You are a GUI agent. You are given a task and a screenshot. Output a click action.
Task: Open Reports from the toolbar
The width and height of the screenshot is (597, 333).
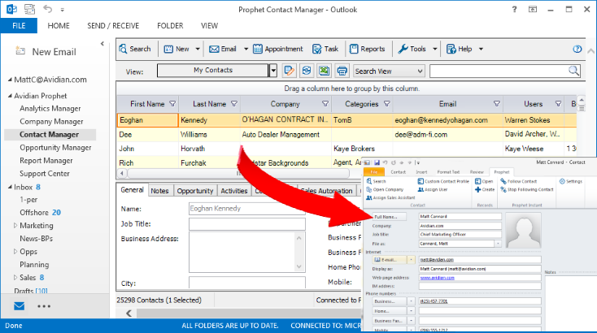click(x=368, y=49)
